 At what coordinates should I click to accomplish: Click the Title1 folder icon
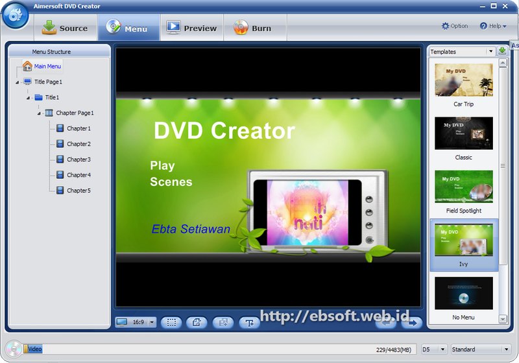(x=39, y=97)
